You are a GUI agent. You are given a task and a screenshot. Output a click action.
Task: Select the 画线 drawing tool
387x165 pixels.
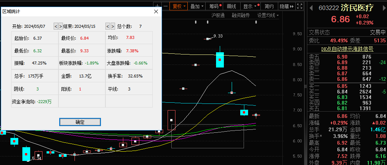232,6
